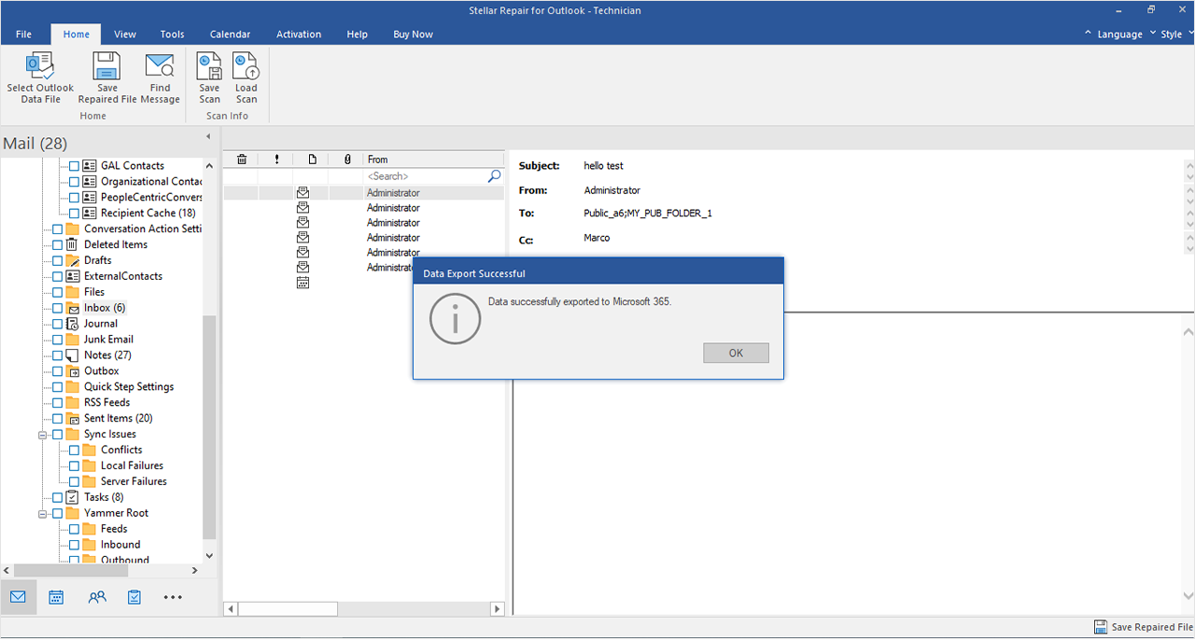Click the folder tree vertical scrollbar thumb
This screenshot has width=1195, height=639.
click(209, 427)
